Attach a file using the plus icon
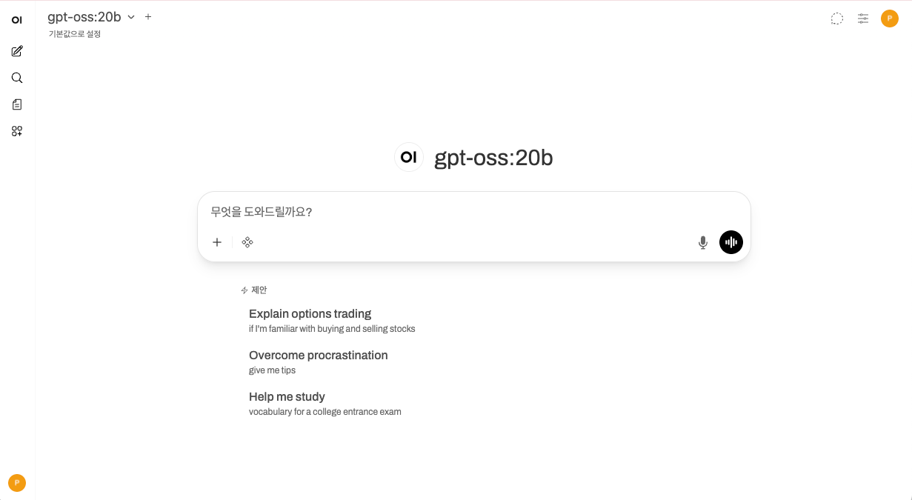This screenshot has height=500, width=912. 216,242
